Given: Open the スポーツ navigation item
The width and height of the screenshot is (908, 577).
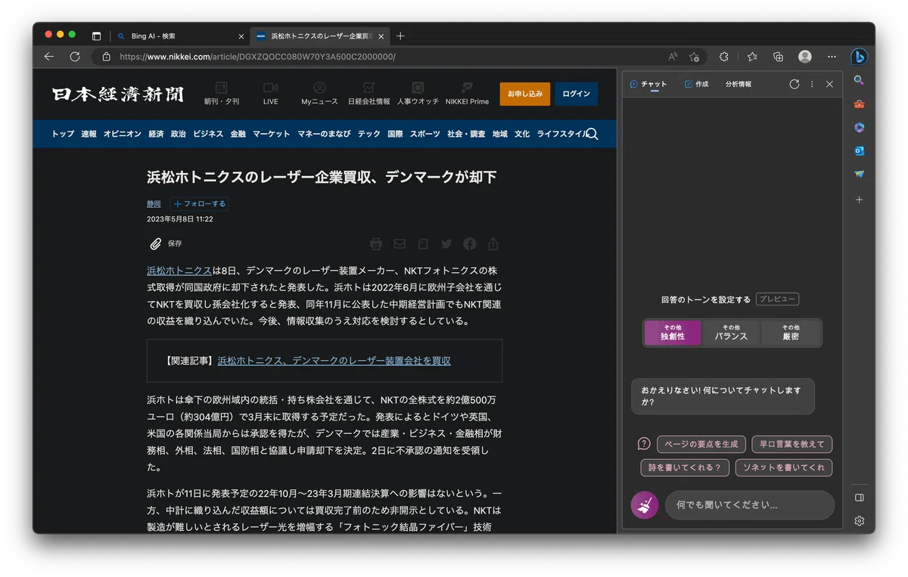Looking at the screenshot, I should coord(424,134).
